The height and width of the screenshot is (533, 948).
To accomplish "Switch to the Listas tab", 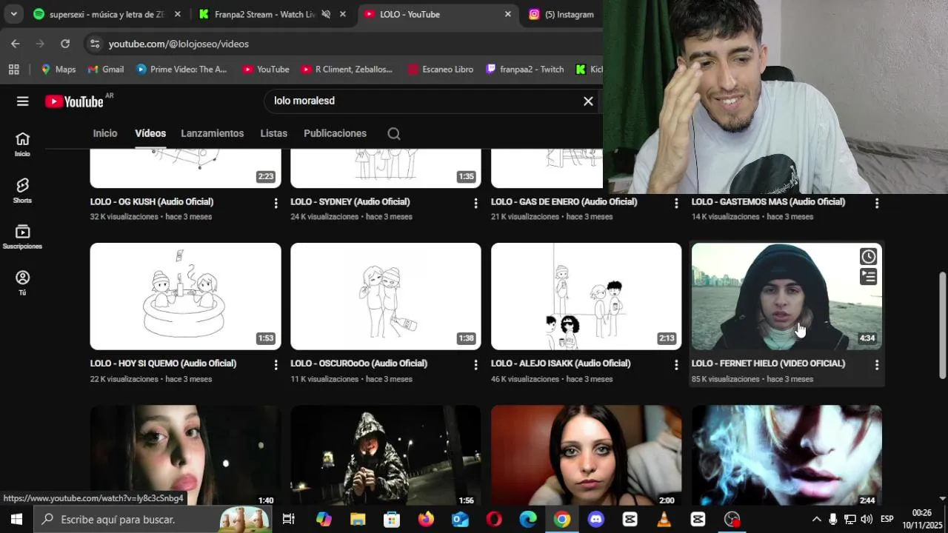I will (x=274, y=133).
